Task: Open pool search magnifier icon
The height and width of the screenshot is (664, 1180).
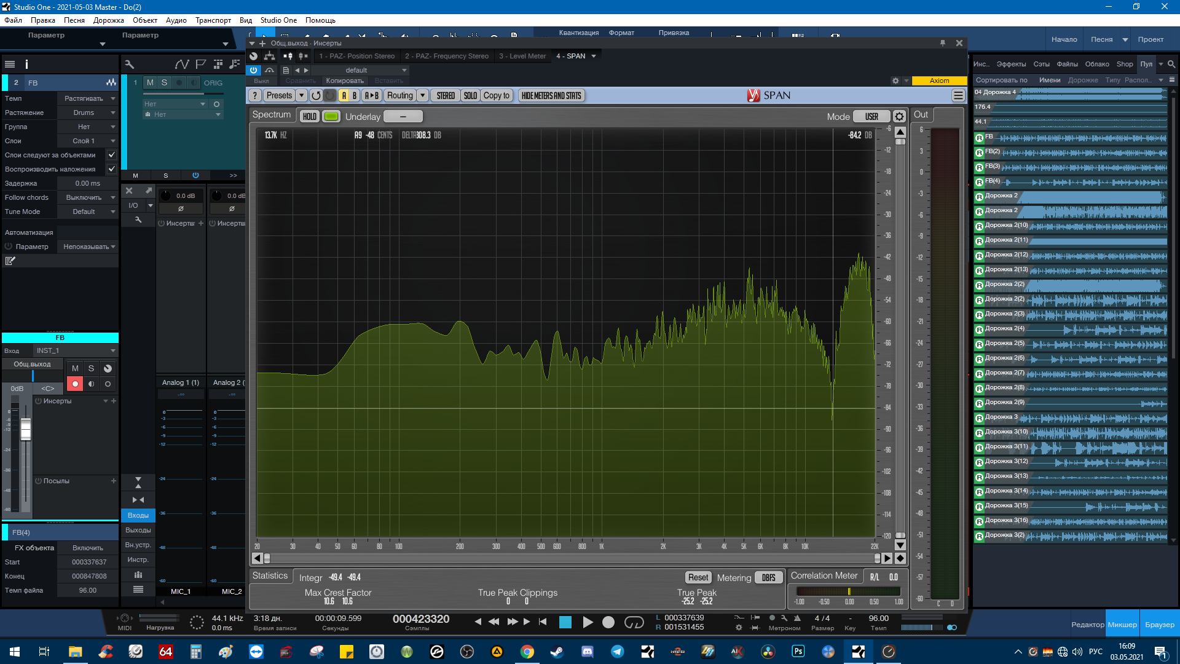Action: [1171, 64]
